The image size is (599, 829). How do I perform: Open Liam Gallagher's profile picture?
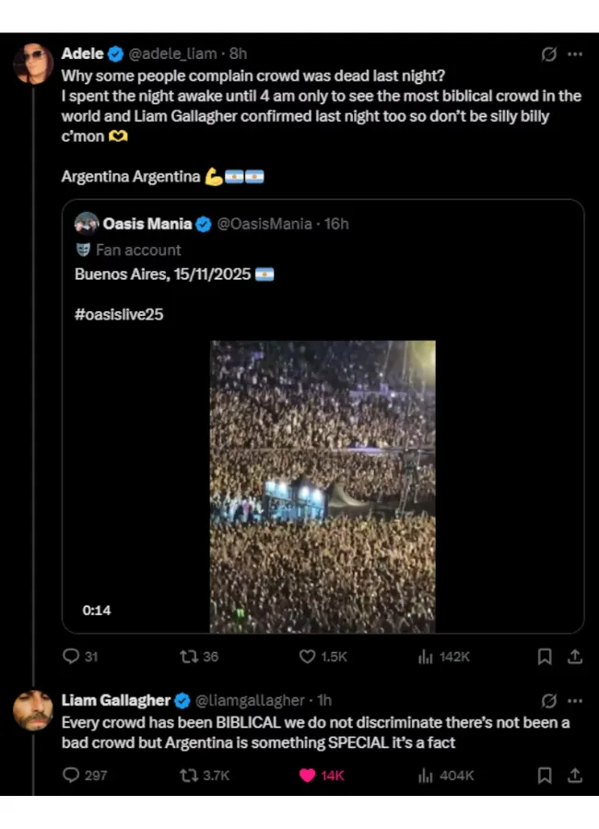tap(33, 710)
